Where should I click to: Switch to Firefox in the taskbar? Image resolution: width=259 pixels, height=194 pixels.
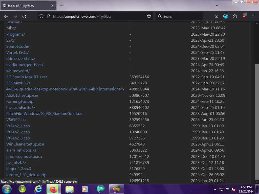[x=54, y=189]
